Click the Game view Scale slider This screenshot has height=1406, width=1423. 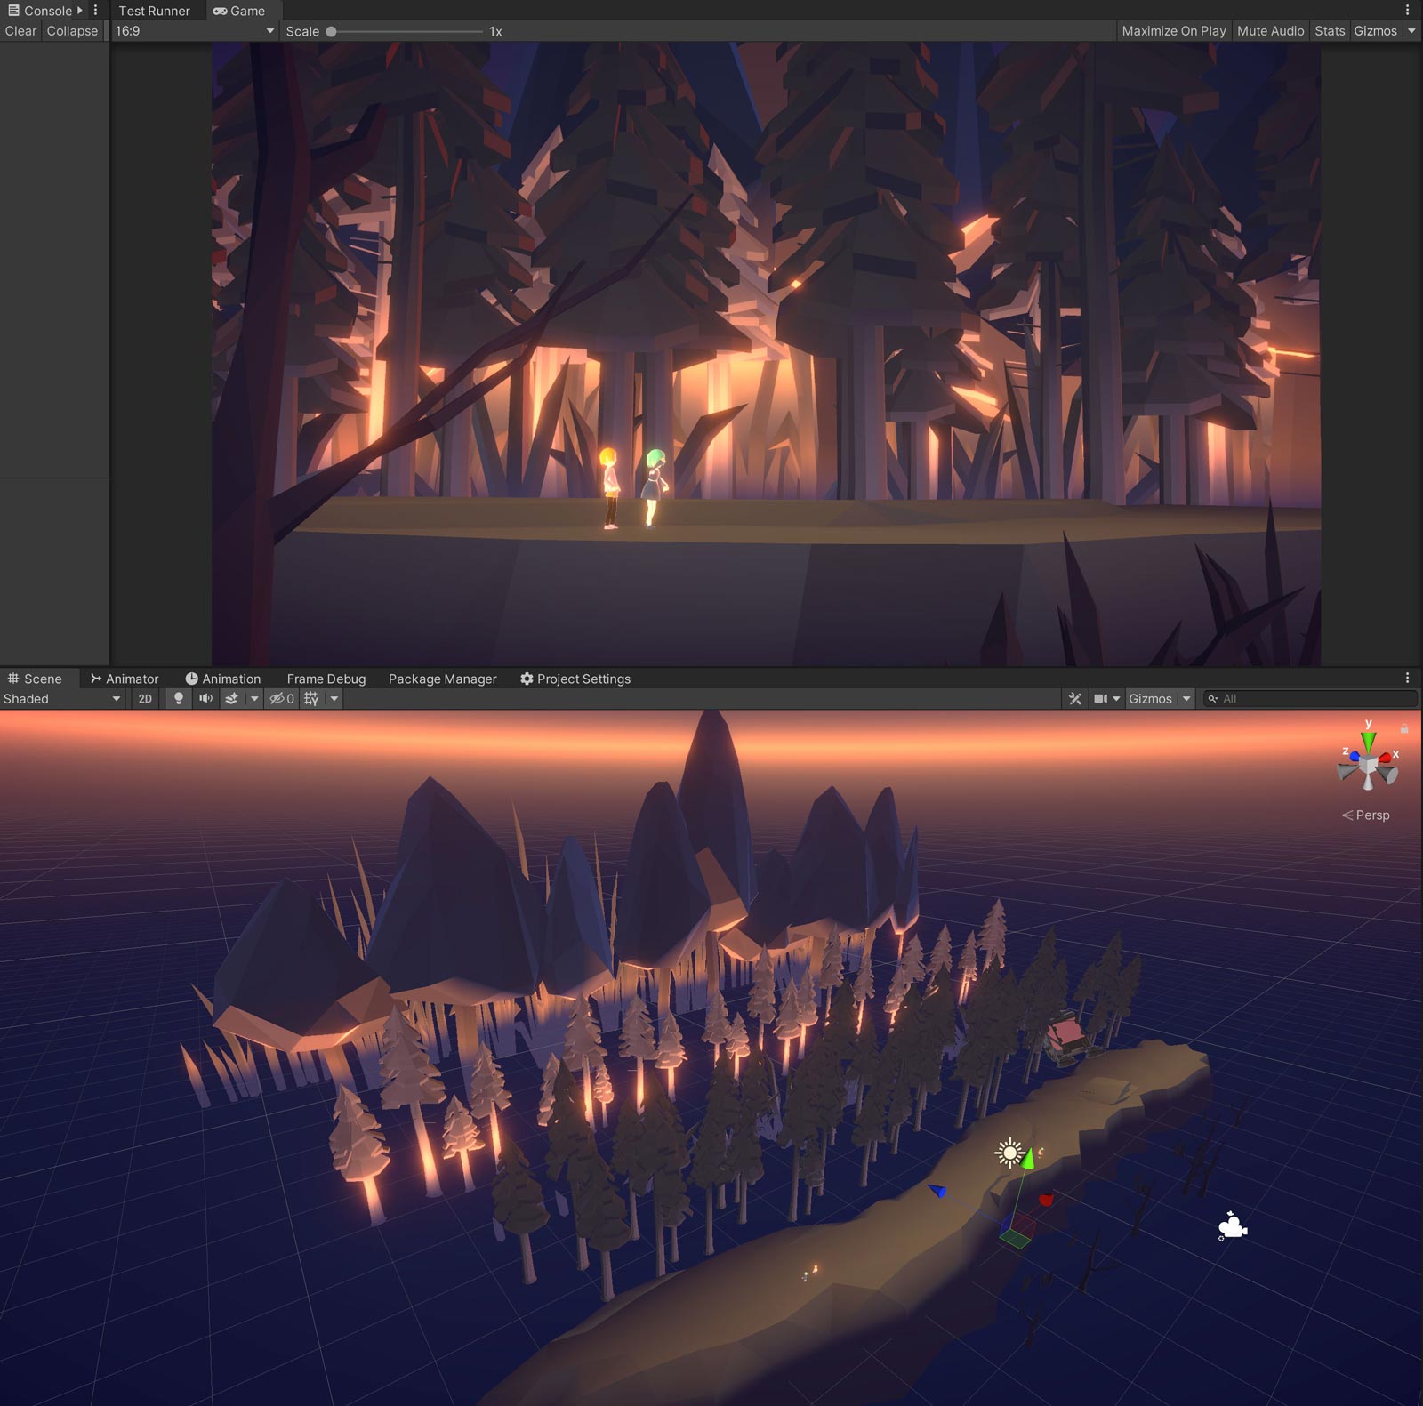[406, 31]
